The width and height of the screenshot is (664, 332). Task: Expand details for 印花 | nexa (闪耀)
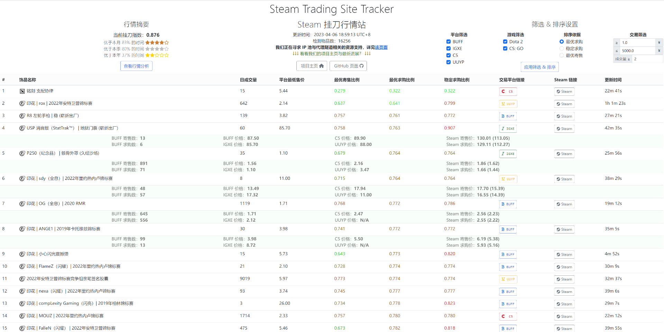332,291
